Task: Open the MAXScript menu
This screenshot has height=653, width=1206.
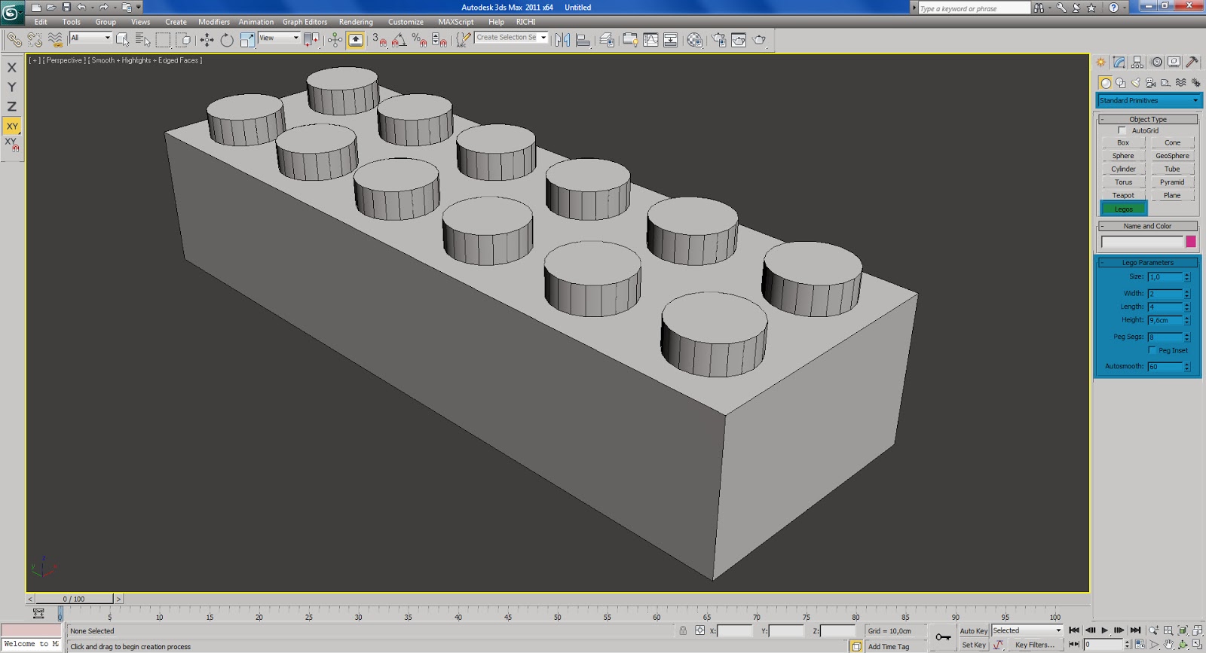Action: click(456, 22)
